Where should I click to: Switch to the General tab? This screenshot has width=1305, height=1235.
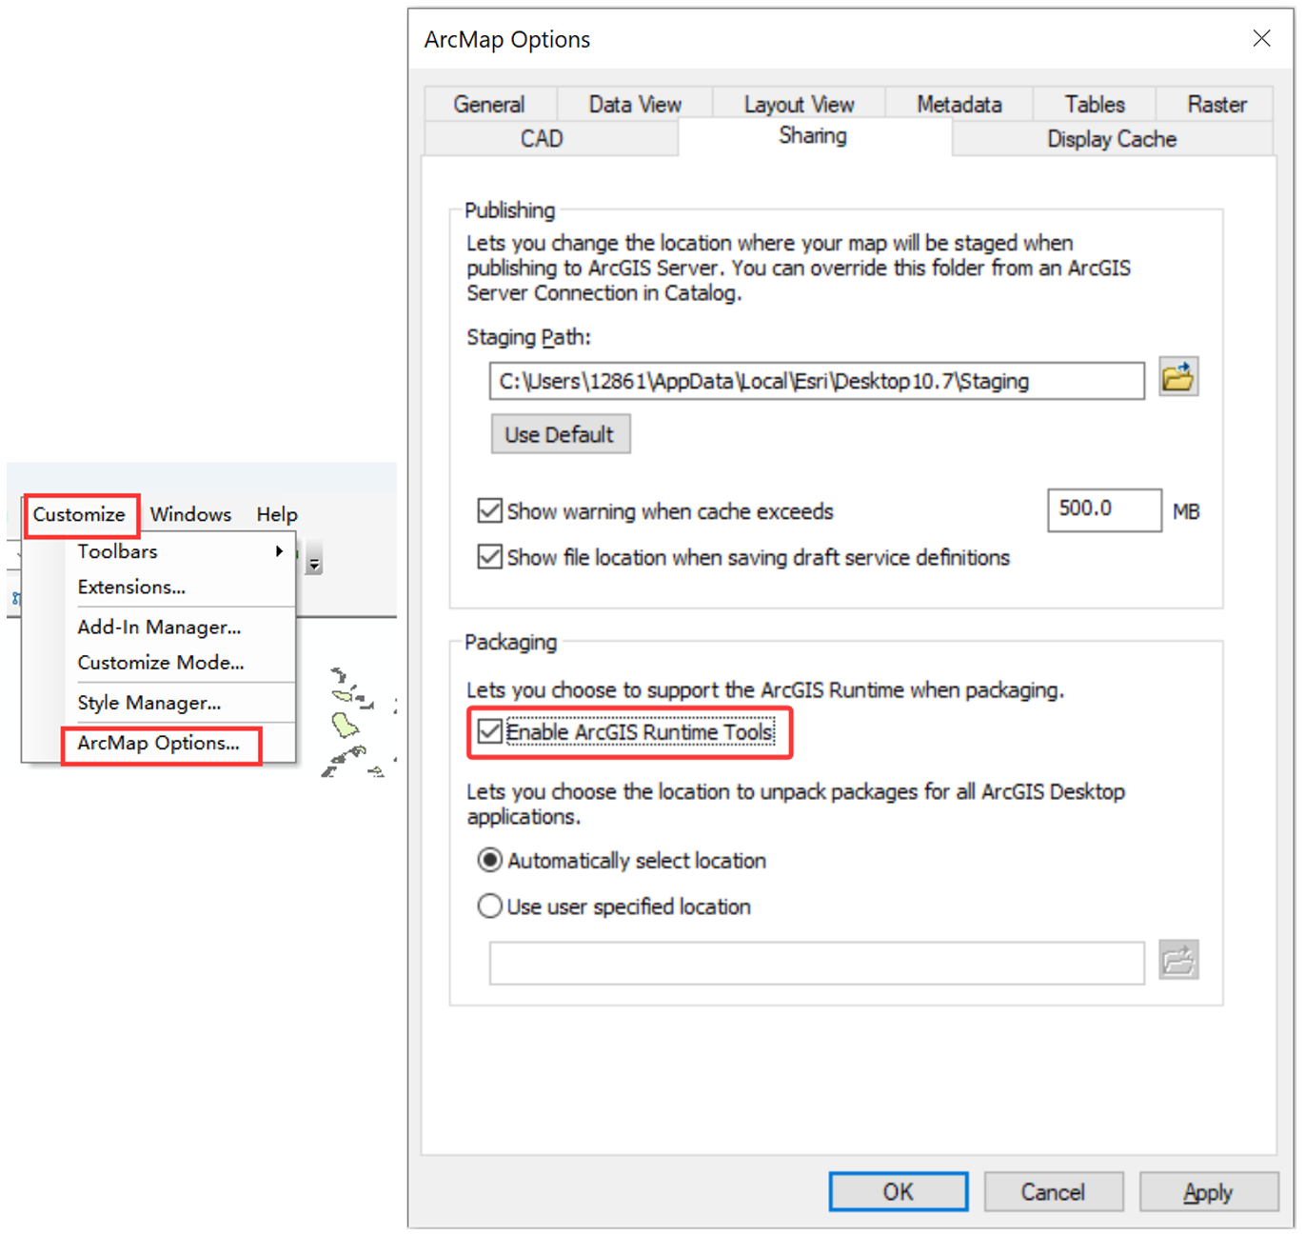[489, 105]
